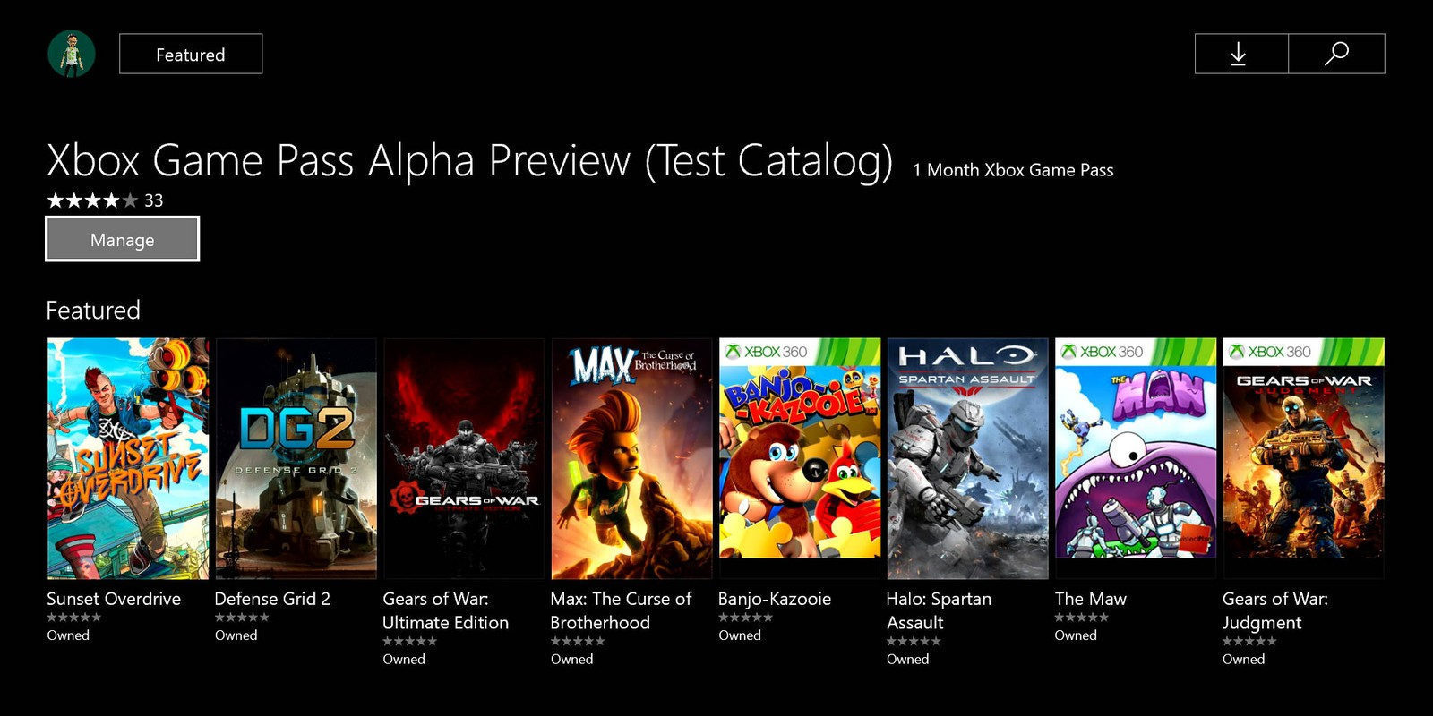Screen dimensions: 1433x716
Task: Select the Featured tab button
Action: [x=191, y=54]
